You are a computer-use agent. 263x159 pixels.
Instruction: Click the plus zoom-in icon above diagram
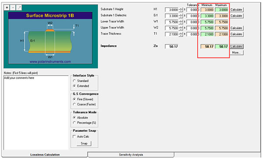point(7,7)
